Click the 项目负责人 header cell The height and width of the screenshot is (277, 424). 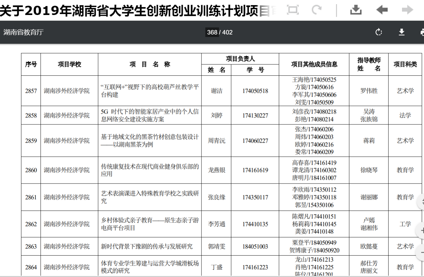[240, 59]
